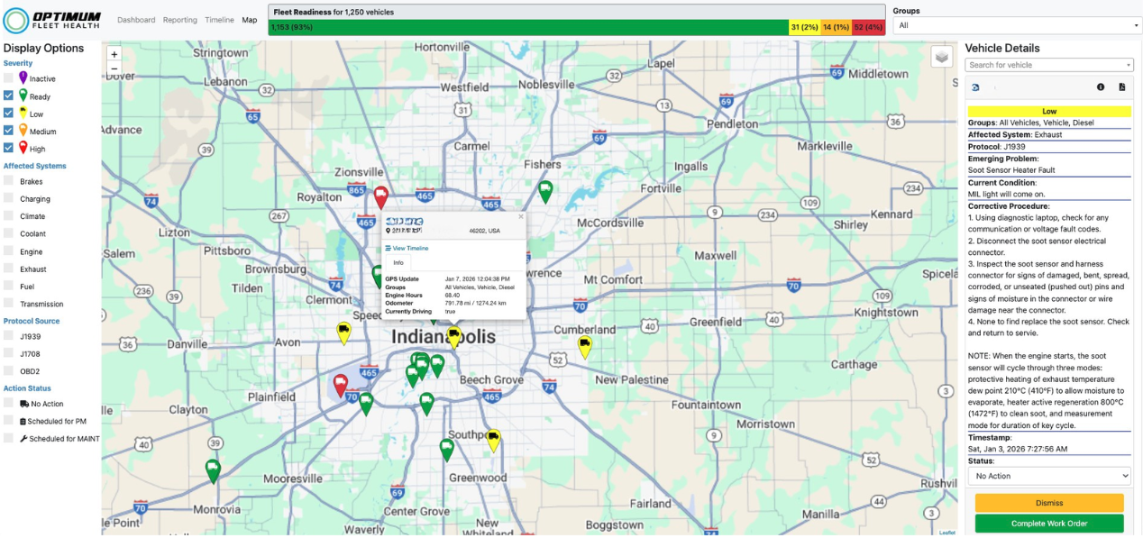
Task: Open View Timeline in the vehicle popup
Action: (x=406, y=248)
